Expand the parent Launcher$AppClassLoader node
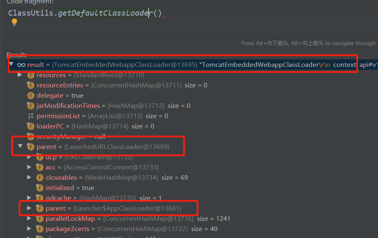 coord(29,208)
